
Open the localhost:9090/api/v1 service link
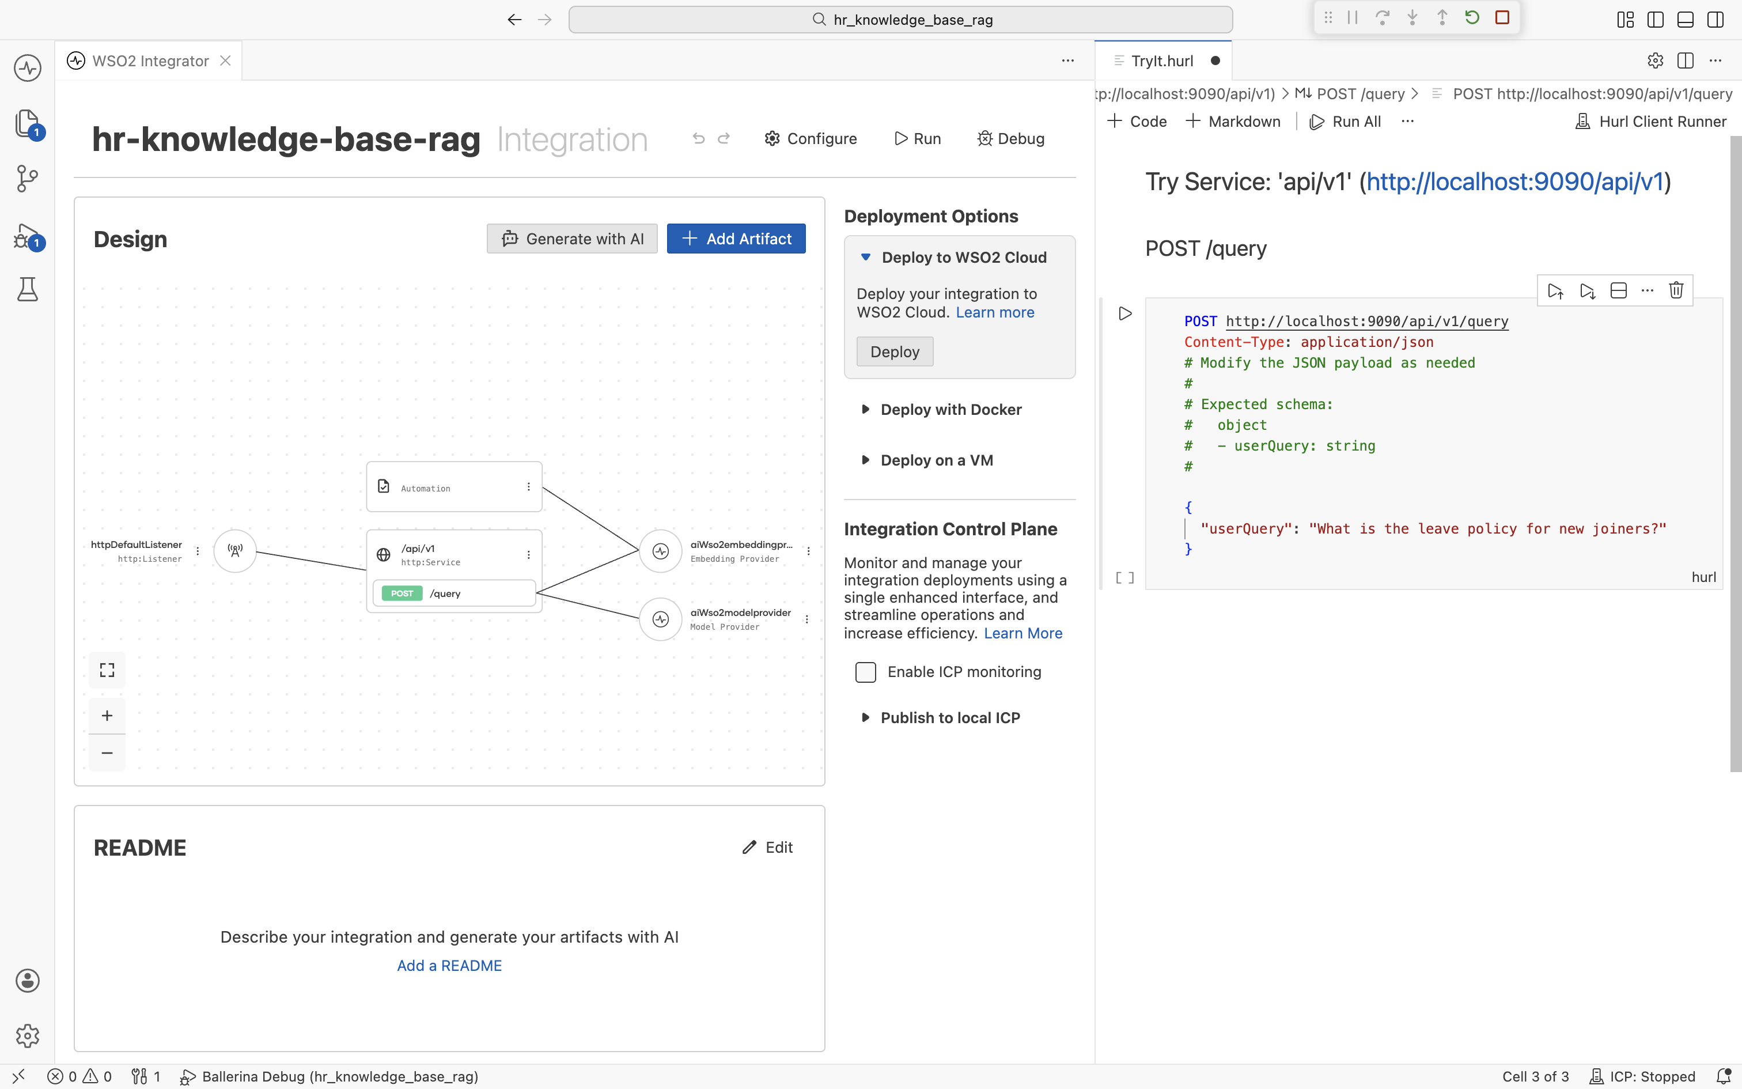[1515, 181]
